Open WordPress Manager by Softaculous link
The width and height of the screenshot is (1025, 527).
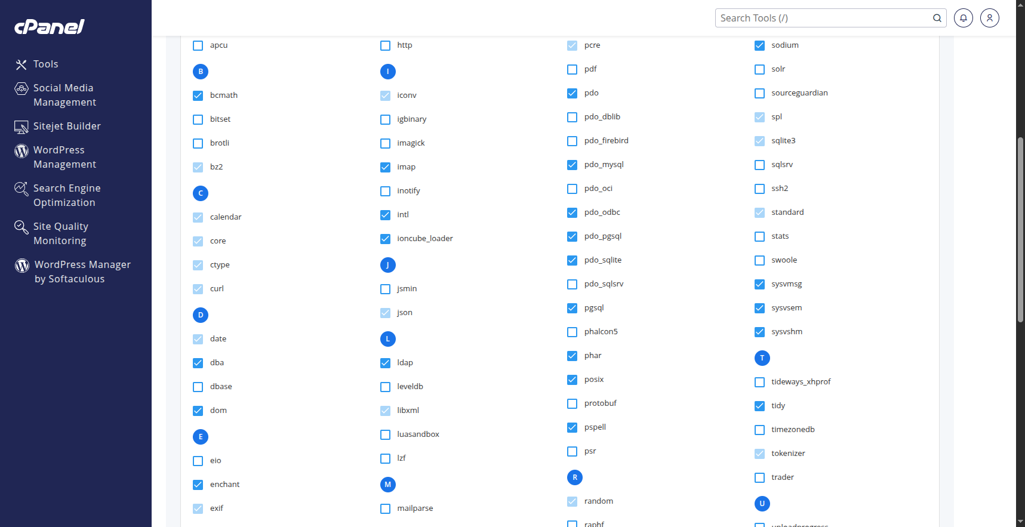pyautogui.click(x=82, y=272)
